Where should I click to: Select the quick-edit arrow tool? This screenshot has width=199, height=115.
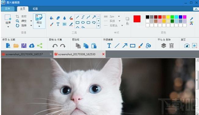125,46
